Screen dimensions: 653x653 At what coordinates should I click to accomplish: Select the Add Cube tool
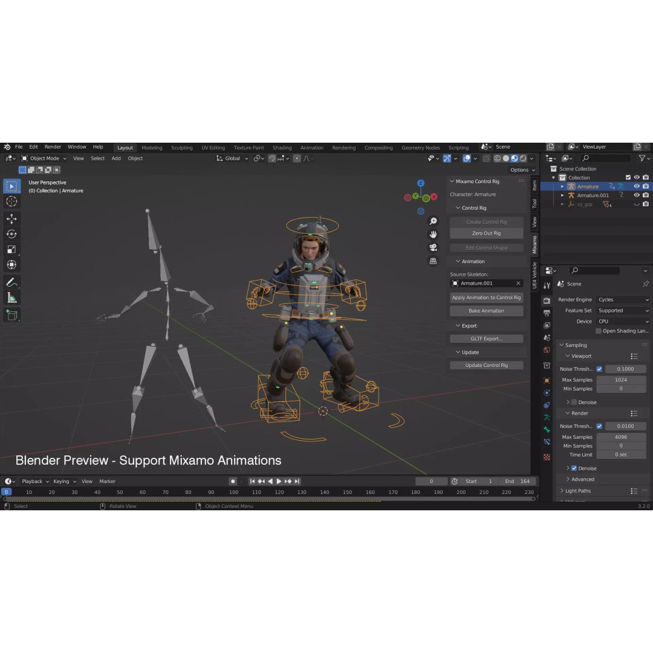[11, 315]
